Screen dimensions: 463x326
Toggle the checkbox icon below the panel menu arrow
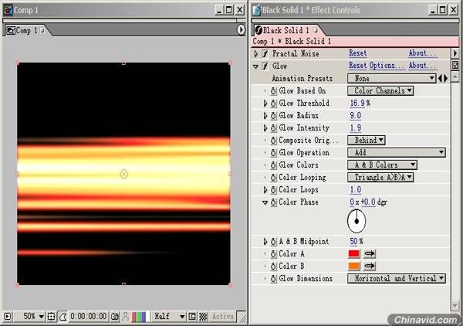455,65
